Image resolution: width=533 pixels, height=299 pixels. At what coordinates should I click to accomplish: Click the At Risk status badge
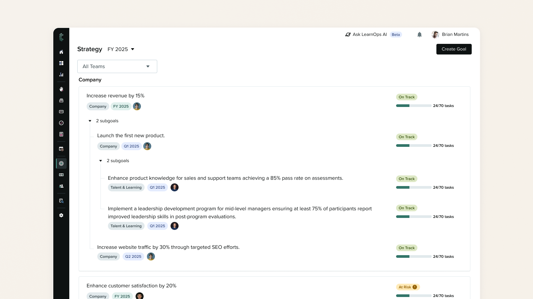pos(408,287)
